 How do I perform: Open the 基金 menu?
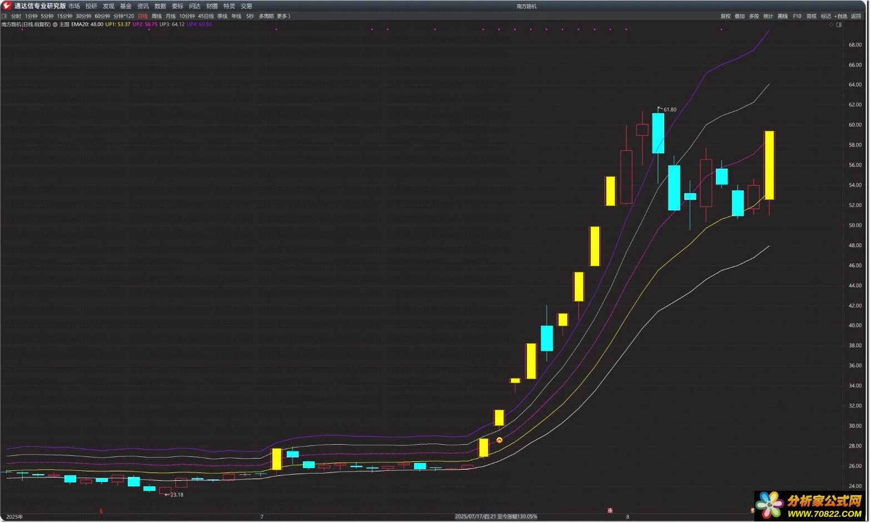point(126,6)
